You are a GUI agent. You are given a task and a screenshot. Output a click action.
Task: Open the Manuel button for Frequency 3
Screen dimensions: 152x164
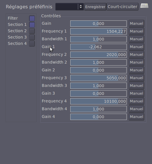136,78
